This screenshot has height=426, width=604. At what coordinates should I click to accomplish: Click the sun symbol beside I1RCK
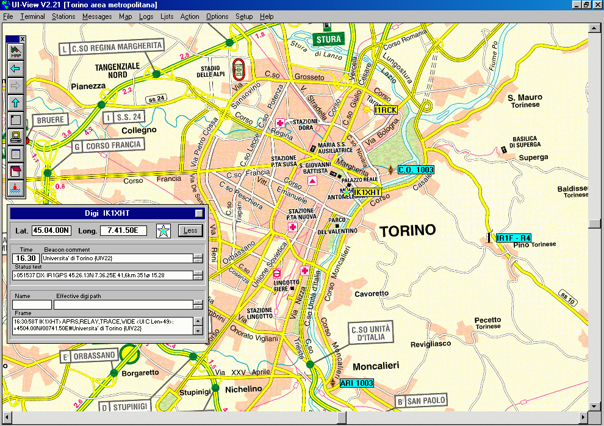[367, 110]
